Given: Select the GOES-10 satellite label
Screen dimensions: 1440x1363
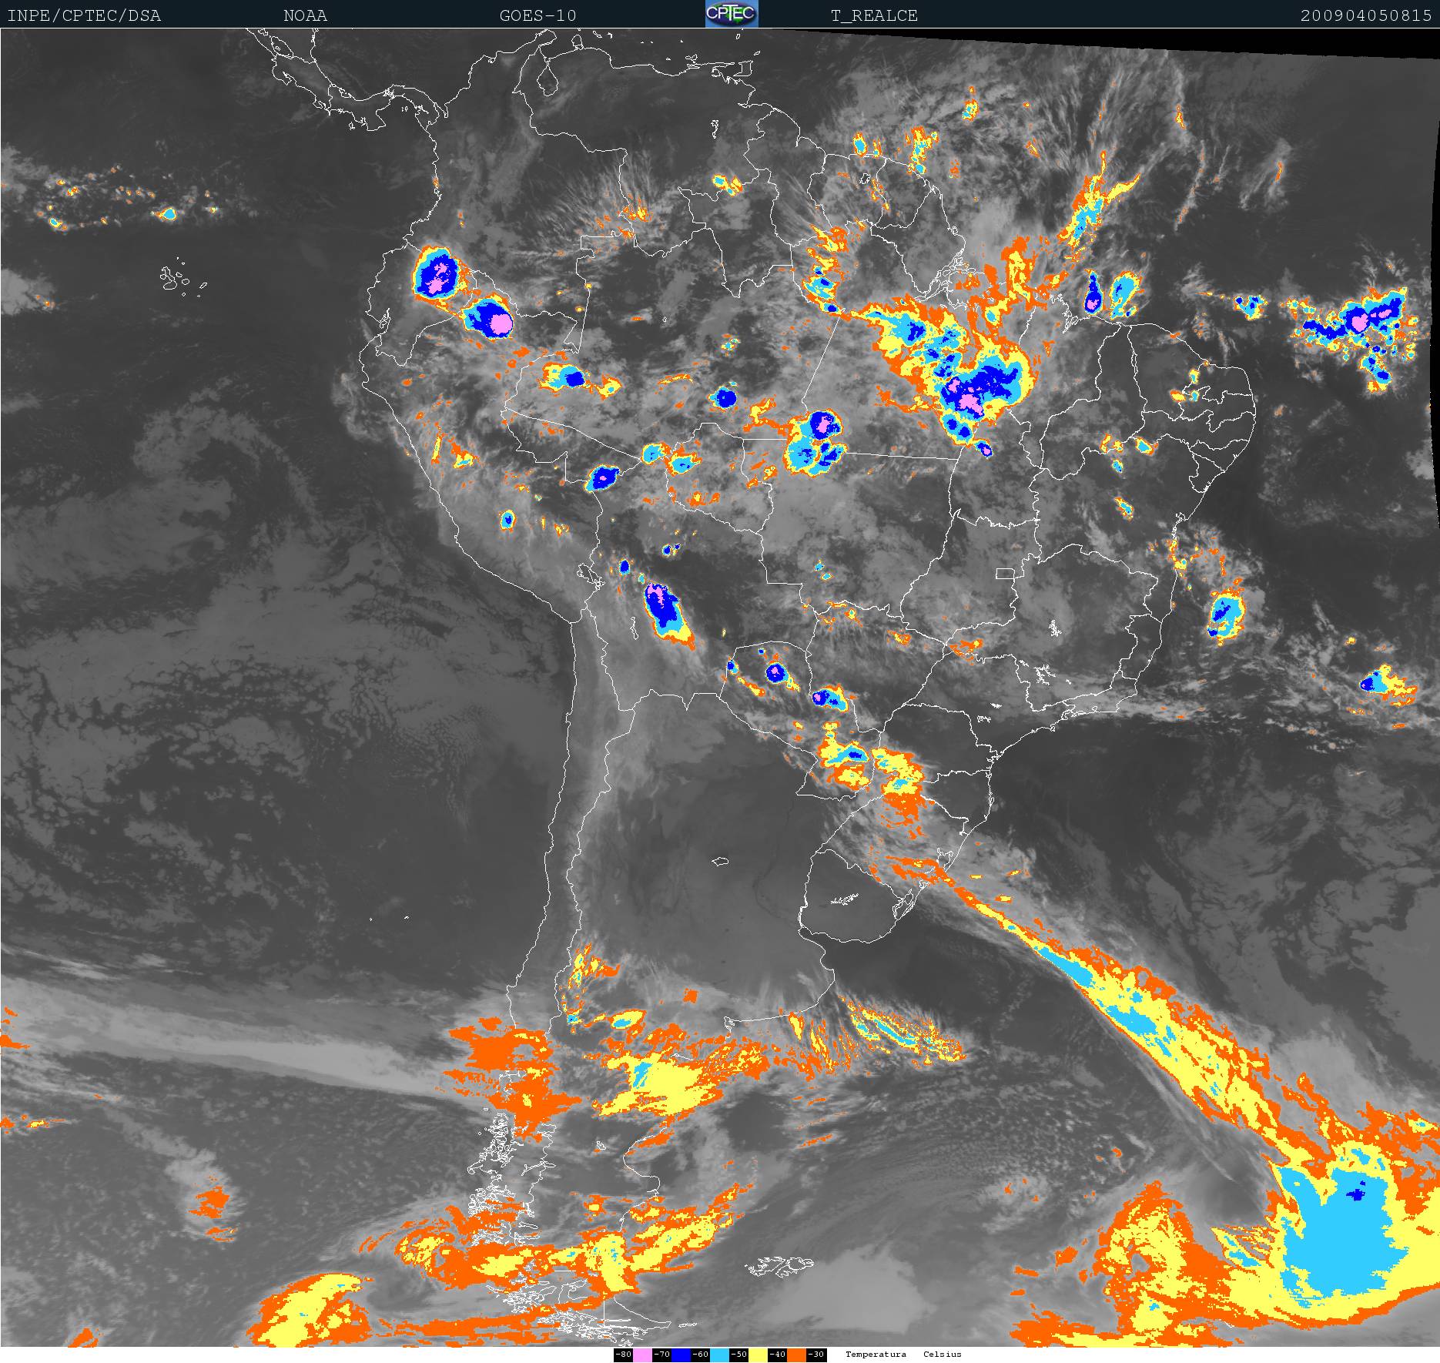Looking at the screenshot, I should (x=537, y=15).
